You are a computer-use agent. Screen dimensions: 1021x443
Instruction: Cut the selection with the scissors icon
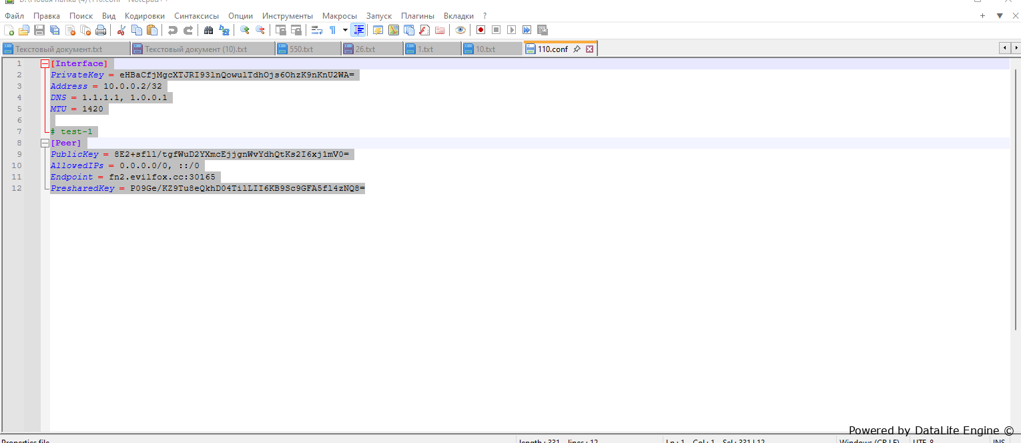tap(121, 30)
